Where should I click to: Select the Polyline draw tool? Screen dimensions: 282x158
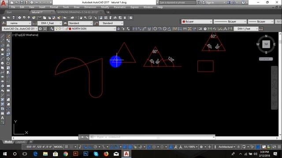(2, 45)
